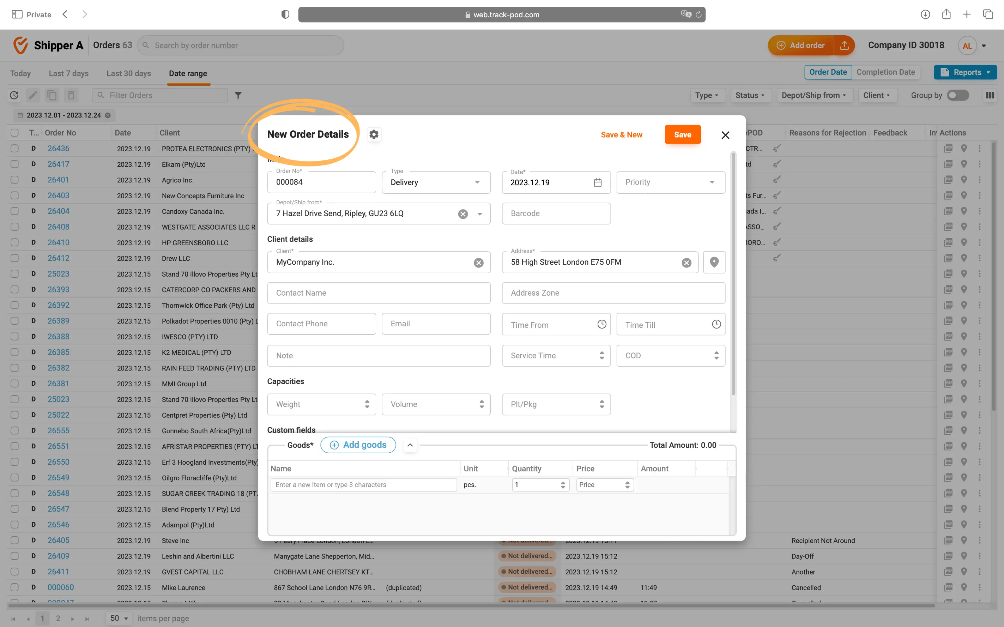This screenshot has height=627, width=1004.
Task: Open the Time From clock picker
Action: 602,324
